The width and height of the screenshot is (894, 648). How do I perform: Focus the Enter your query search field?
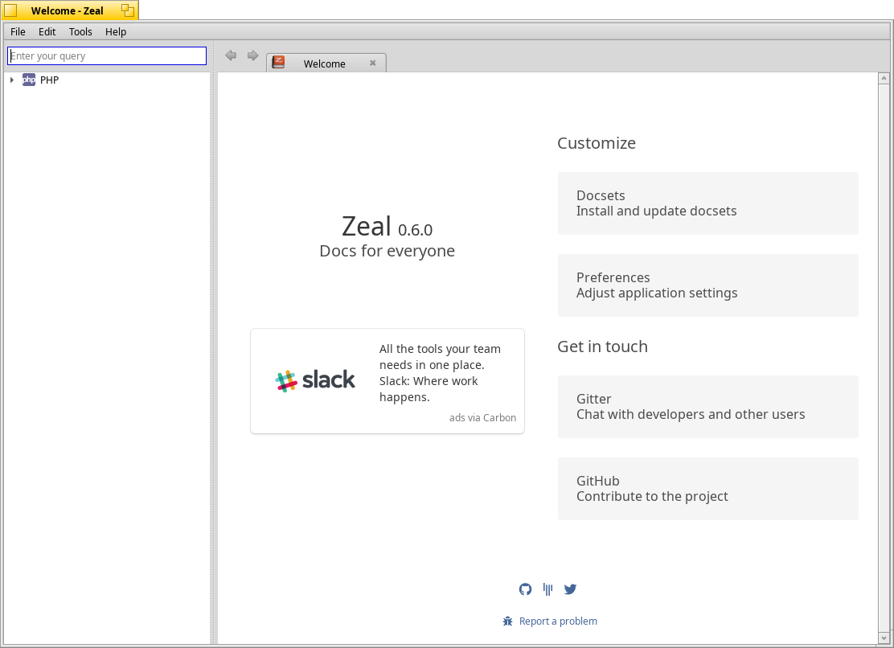coord(107,55)
